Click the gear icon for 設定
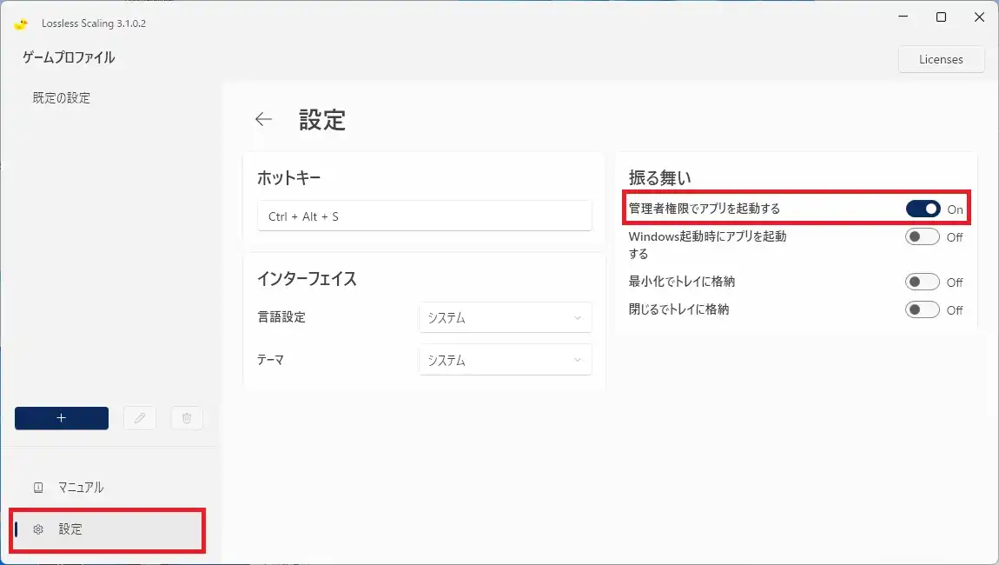 (38, 529)
